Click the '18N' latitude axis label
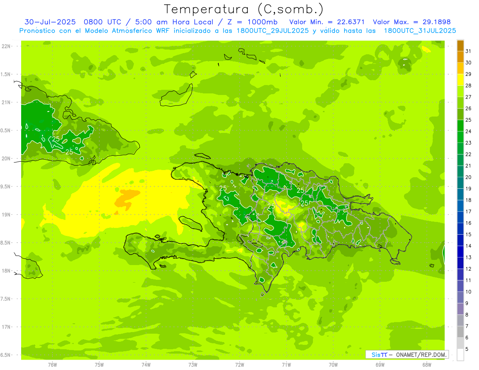 pyautogui.click(x=6, y=271)
